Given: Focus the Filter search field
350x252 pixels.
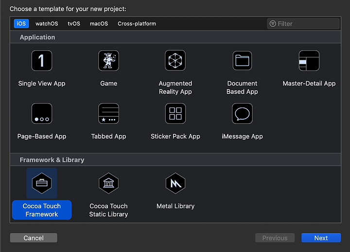Looking at the screenshot, I should (303, 24).
